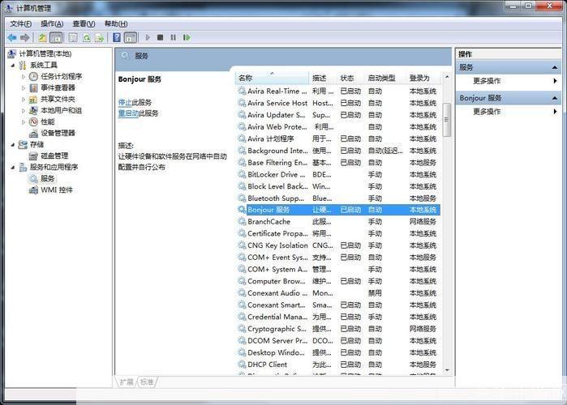Sort by the 登录为 column header

[x=423, y=78]
